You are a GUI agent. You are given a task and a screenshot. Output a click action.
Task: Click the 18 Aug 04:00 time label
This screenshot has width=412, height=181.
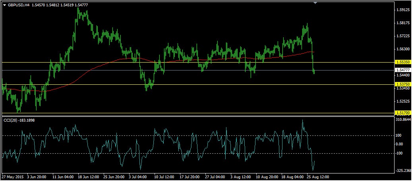pyautogui.click(x=292, y=177)
